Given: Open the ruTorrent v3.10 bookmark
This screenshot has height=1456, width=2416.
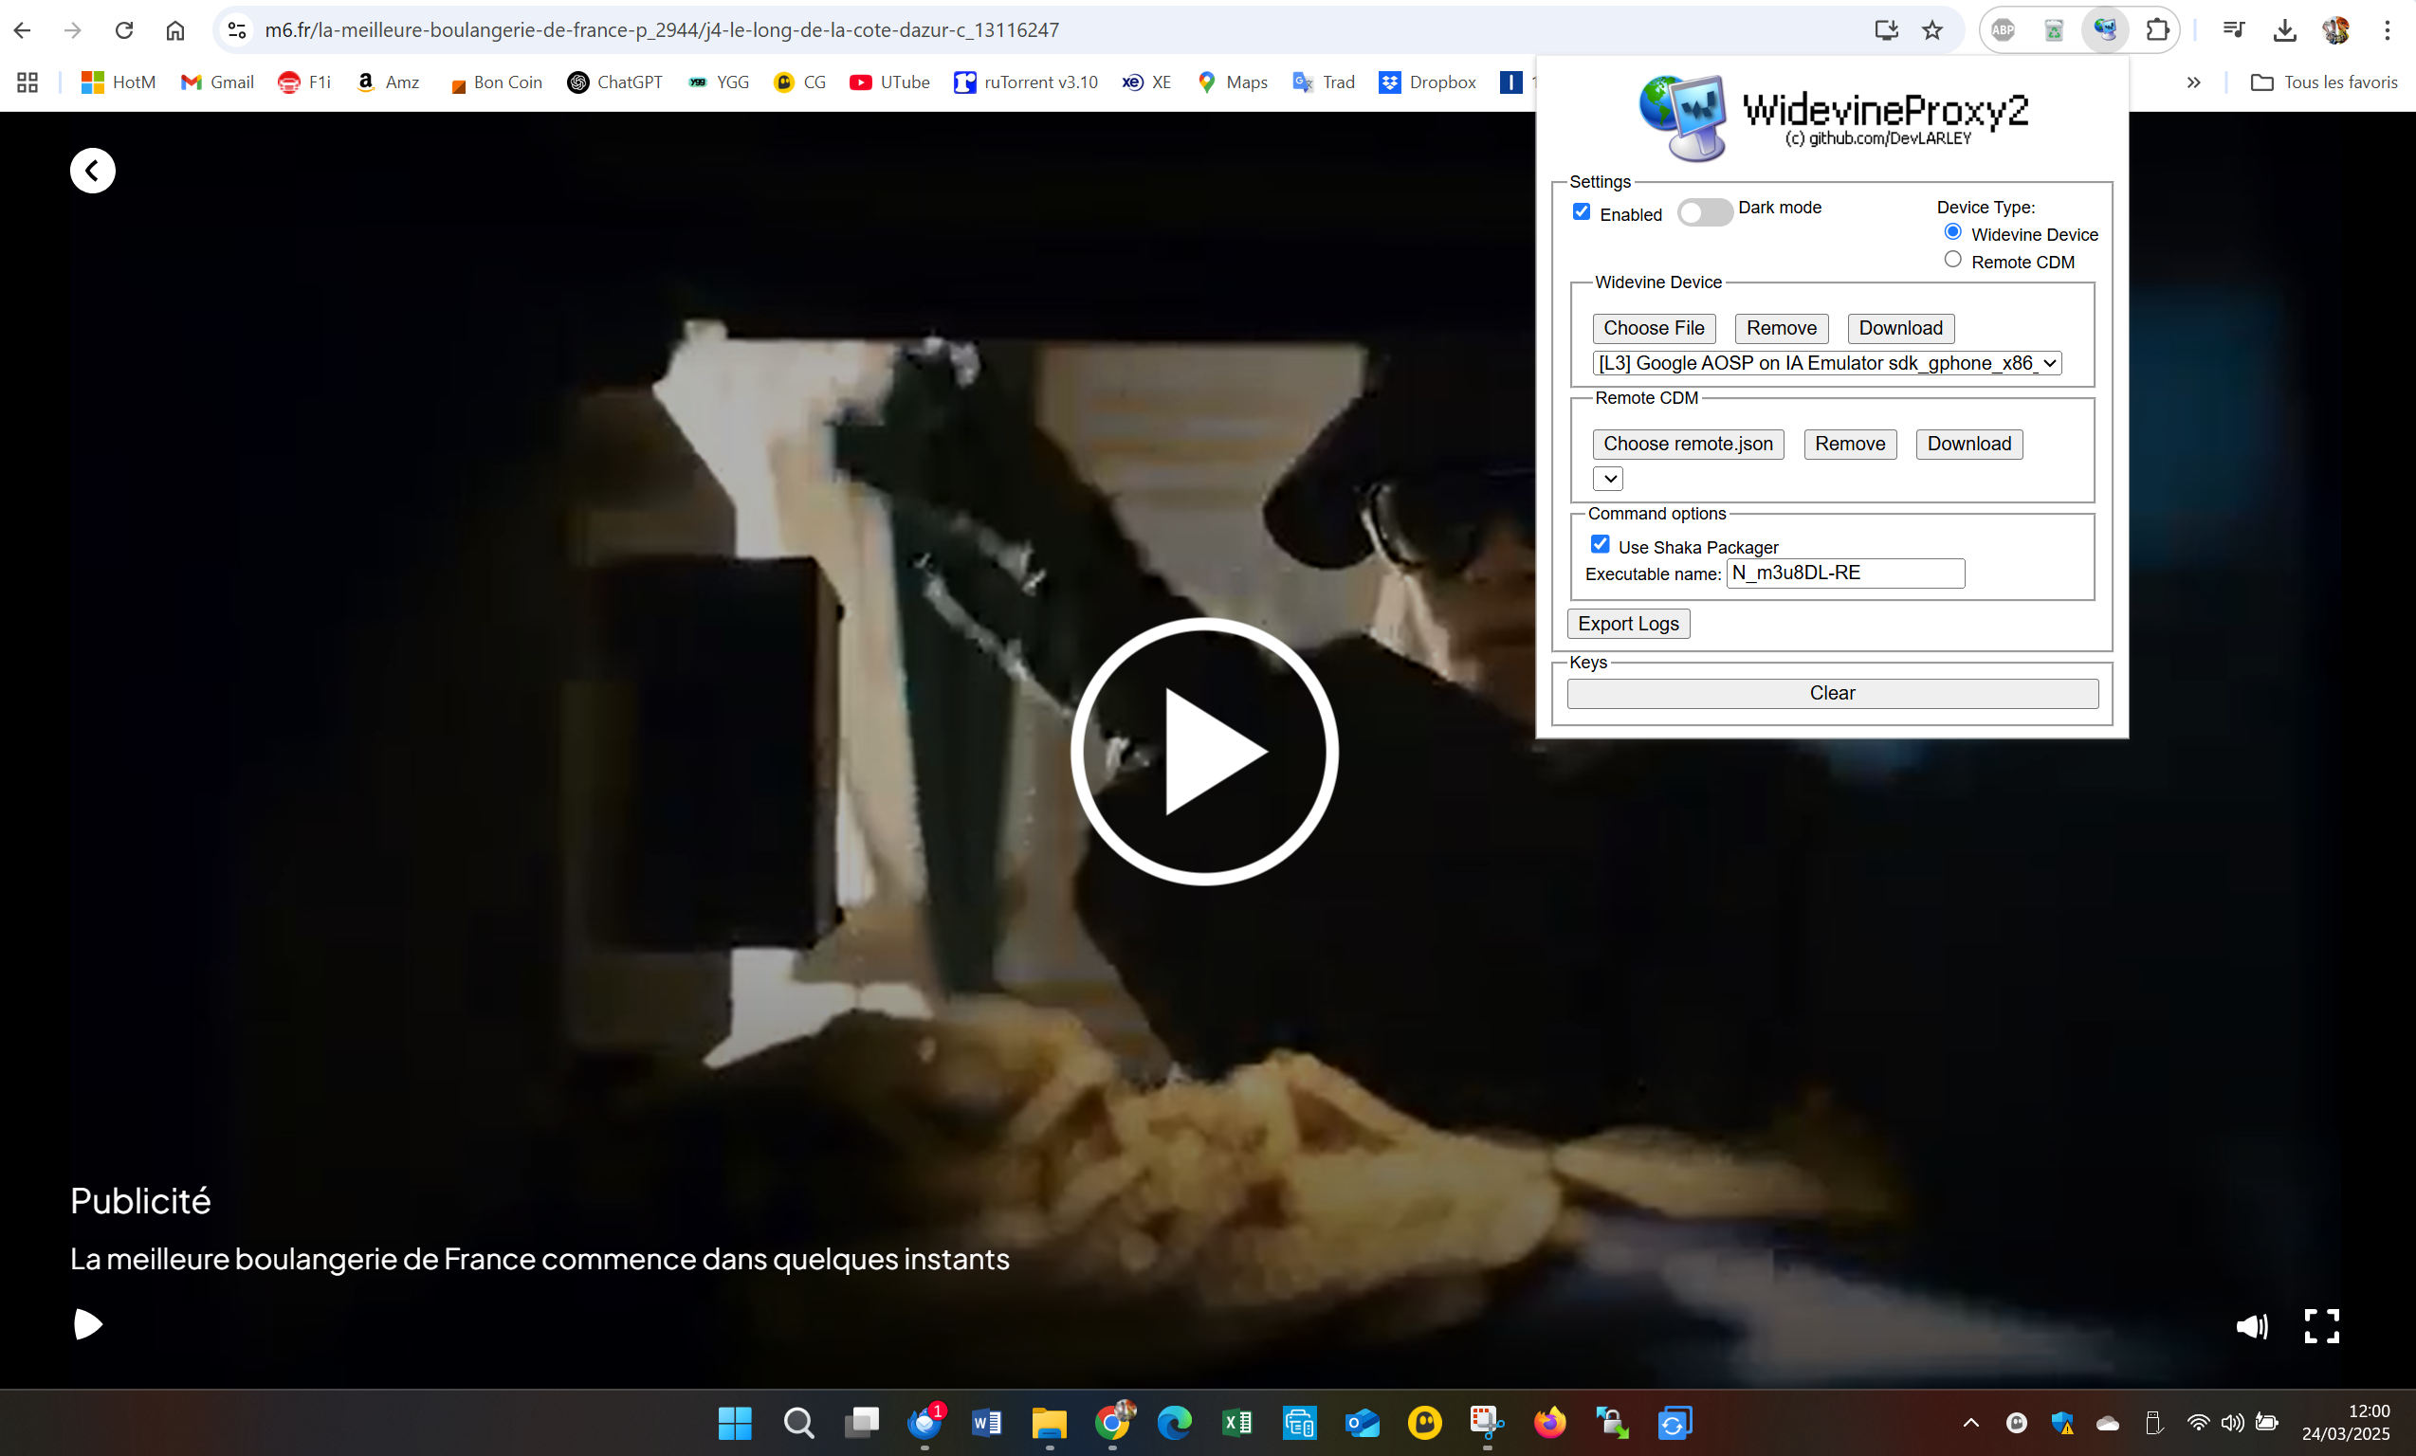Looking at the screenshot, I should pos(1026,82).
